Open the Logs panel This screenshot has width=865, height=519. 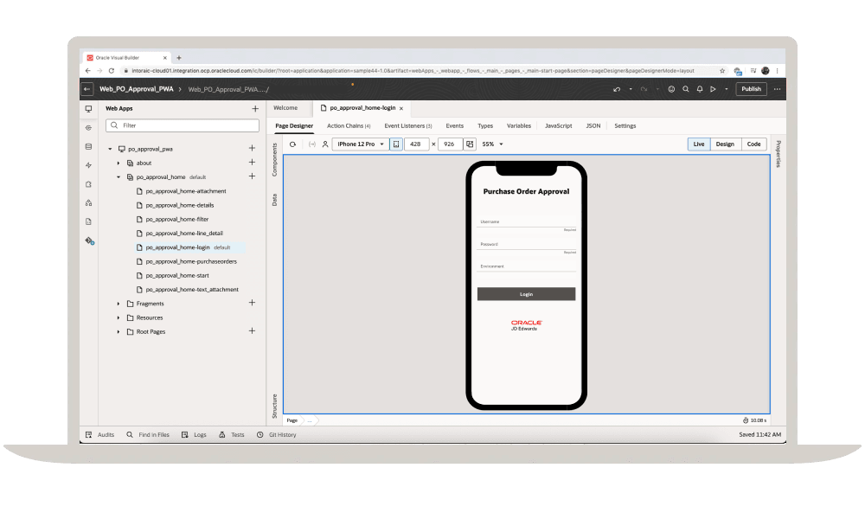194,434
